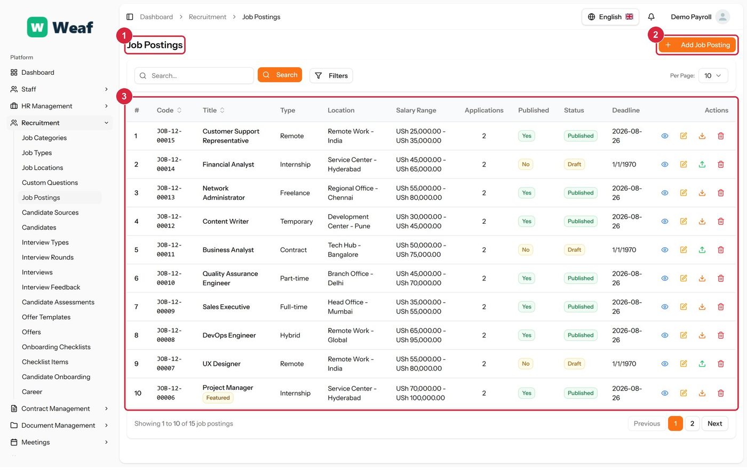
Task: Edit the Content Writer posting
Action: (x=684, y=222)
